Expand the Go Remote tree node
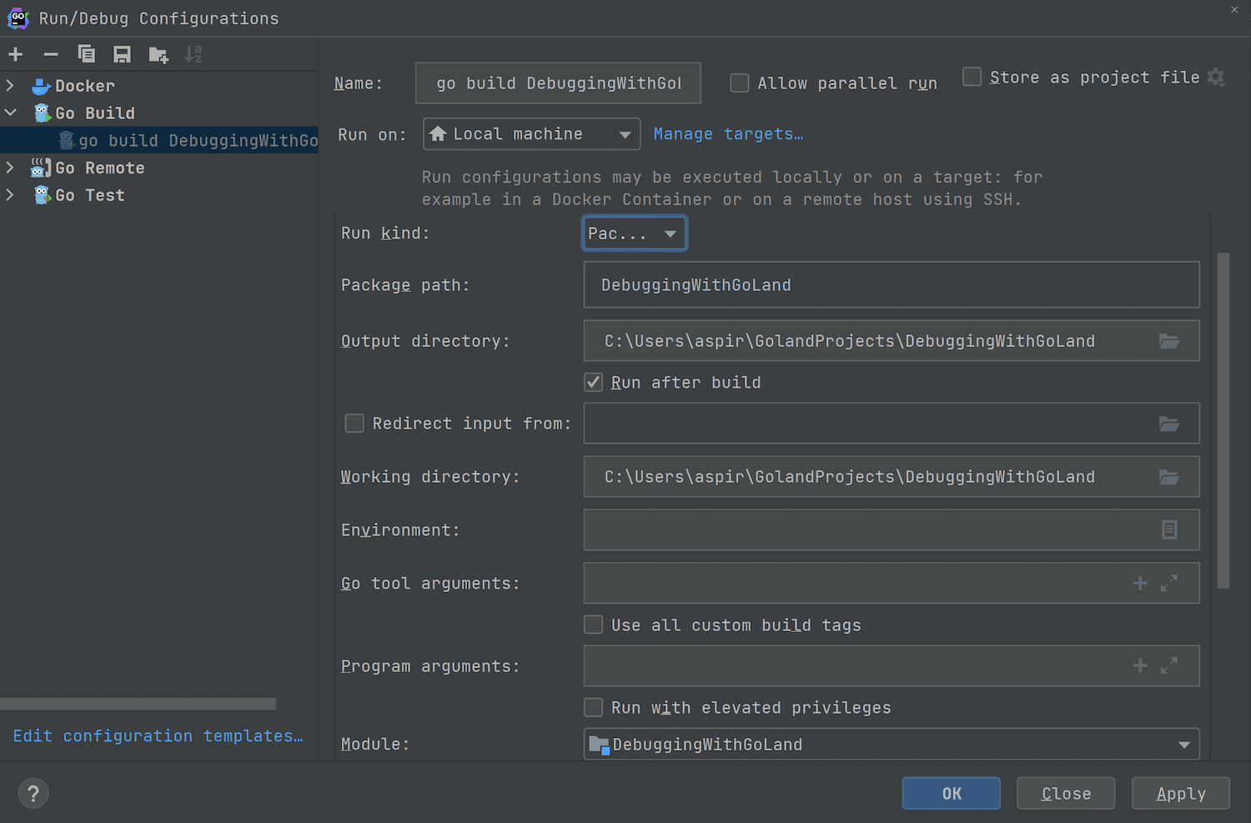 pyautogui.click(x=10, y=168)
